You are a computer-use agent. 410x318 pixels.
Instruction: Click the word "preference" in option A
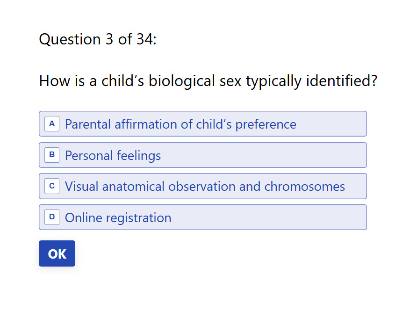266,125
